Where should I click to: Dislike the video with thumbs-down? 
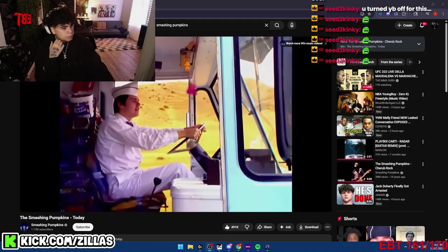pyautogui.click(x=247, y=227)
